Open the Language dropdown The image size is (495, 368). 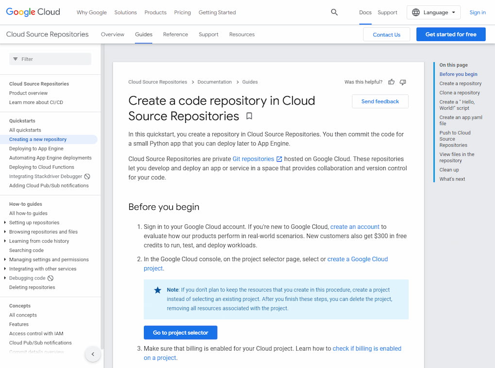click(433, 13)
